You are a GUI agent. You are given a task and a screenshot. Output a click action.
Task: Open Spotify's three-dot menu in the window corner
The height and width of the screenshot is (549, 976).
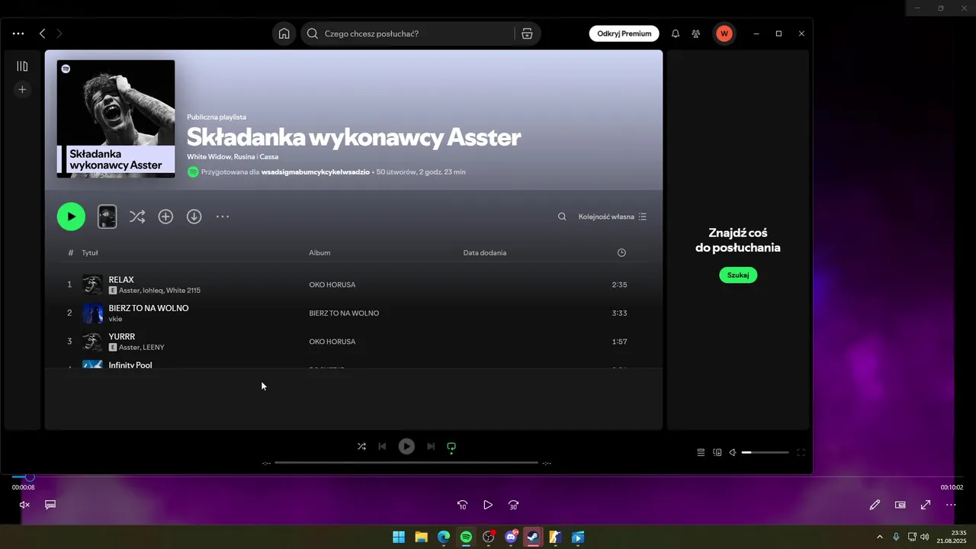pyautogui.click(x=18, y=34)
